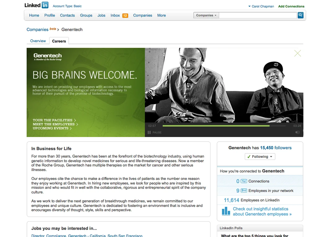Open the 15,450 followers link
The height and width of the screenshot is (237, 330).
pos(276,148)
